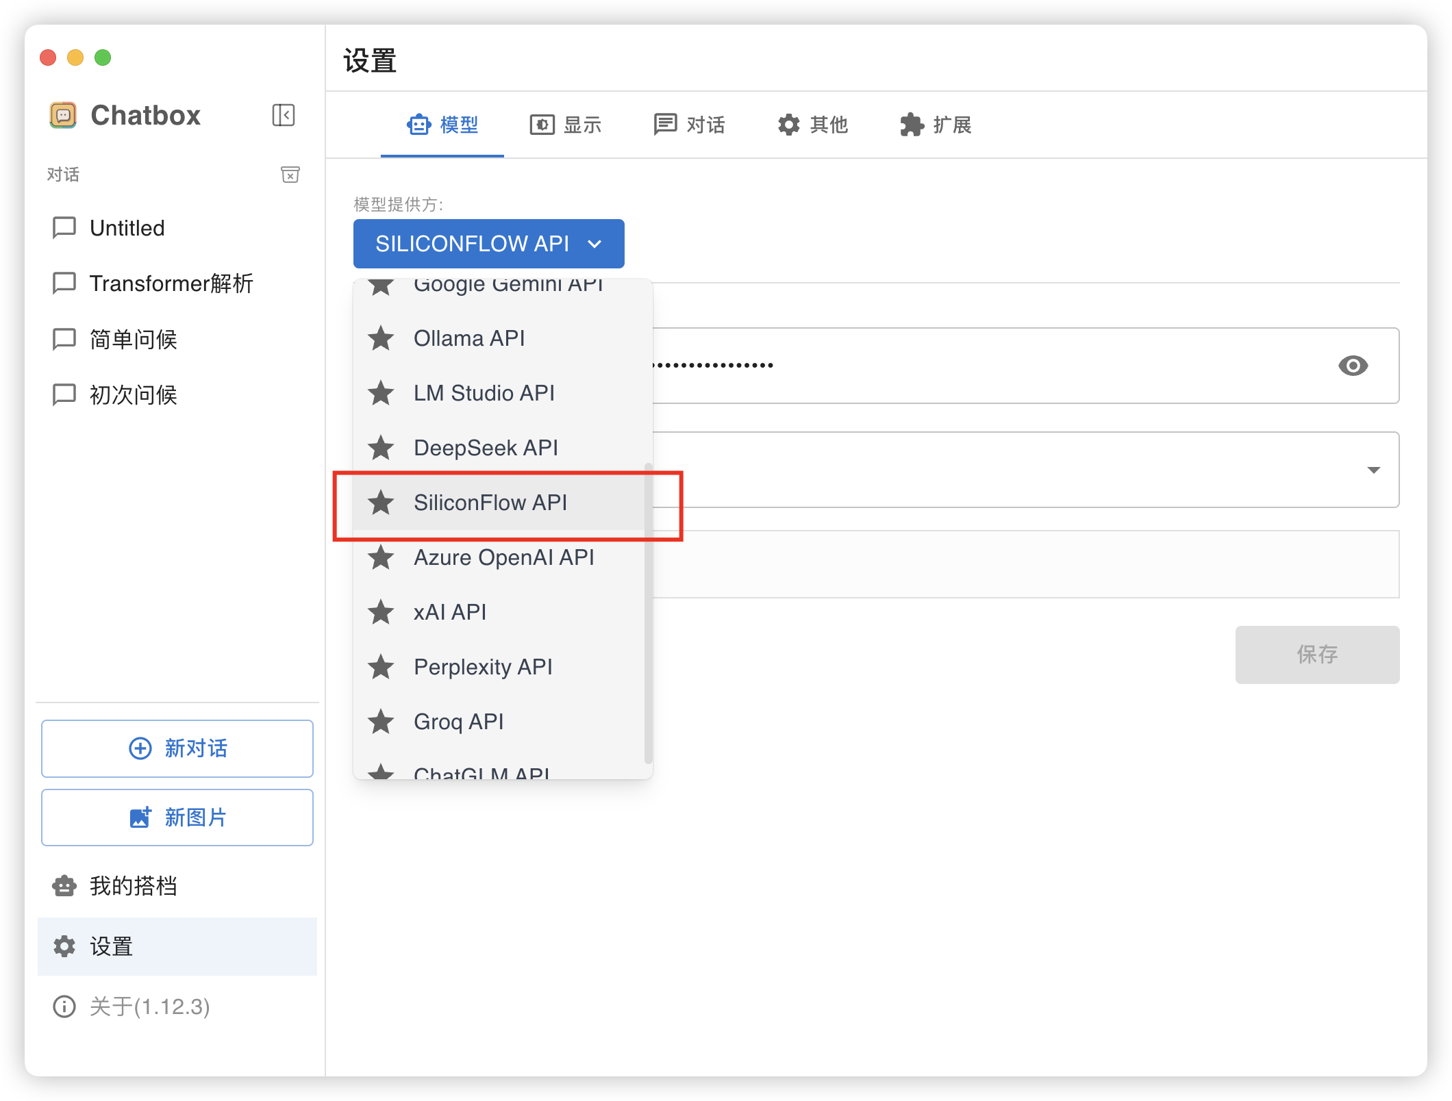
Task: Click the star icon beside Perplexity API
Action: 381,667
